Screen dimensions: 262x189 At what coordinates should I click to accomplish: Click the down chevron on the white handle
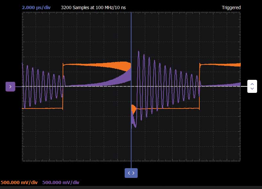click(x=252, y=89)
